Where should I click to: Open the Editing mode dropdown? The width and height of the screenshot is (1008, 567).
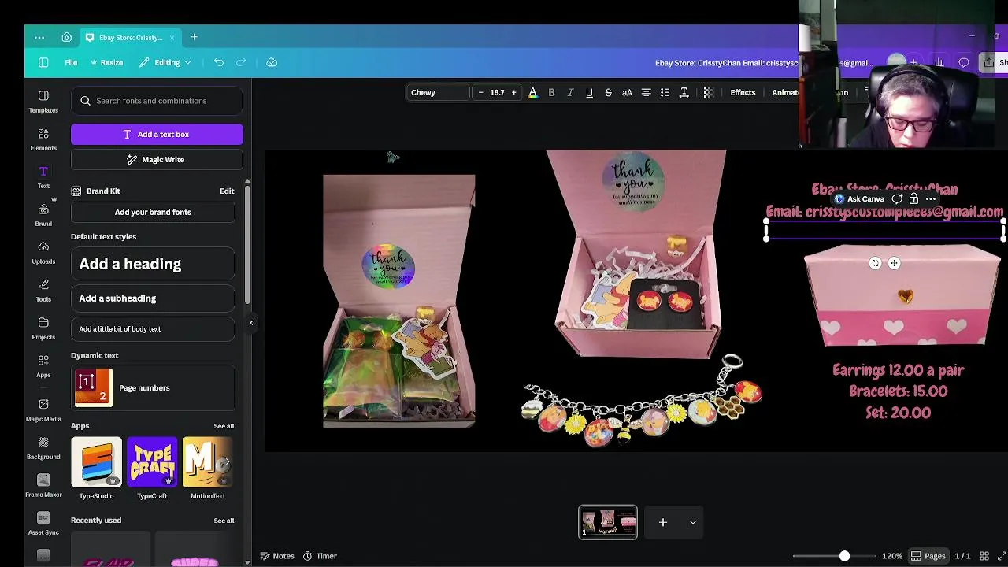tap(165, 62)
